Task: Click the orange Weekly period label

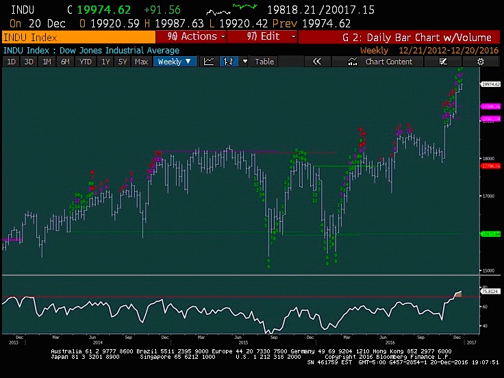Action: (x=374, y=51)
